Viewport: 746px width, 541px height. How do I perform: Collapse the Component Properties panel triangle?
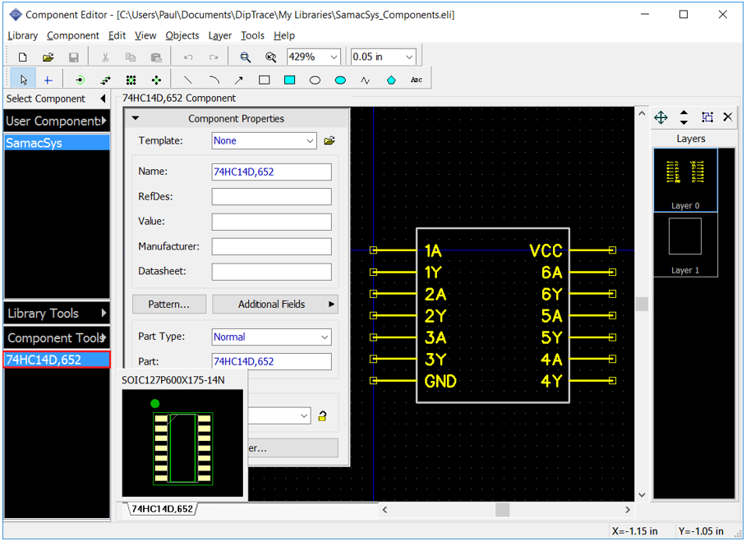[136, 118]
